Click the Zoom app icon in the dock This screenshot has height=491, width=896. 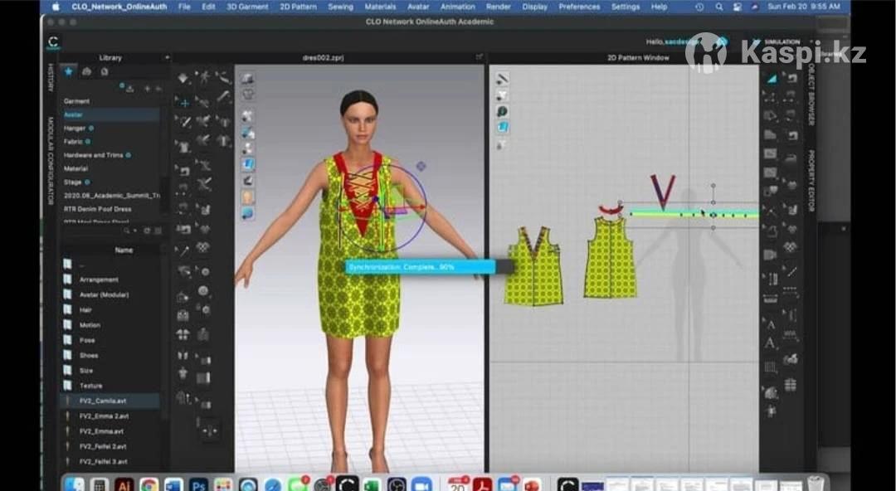tap(421, 484)
